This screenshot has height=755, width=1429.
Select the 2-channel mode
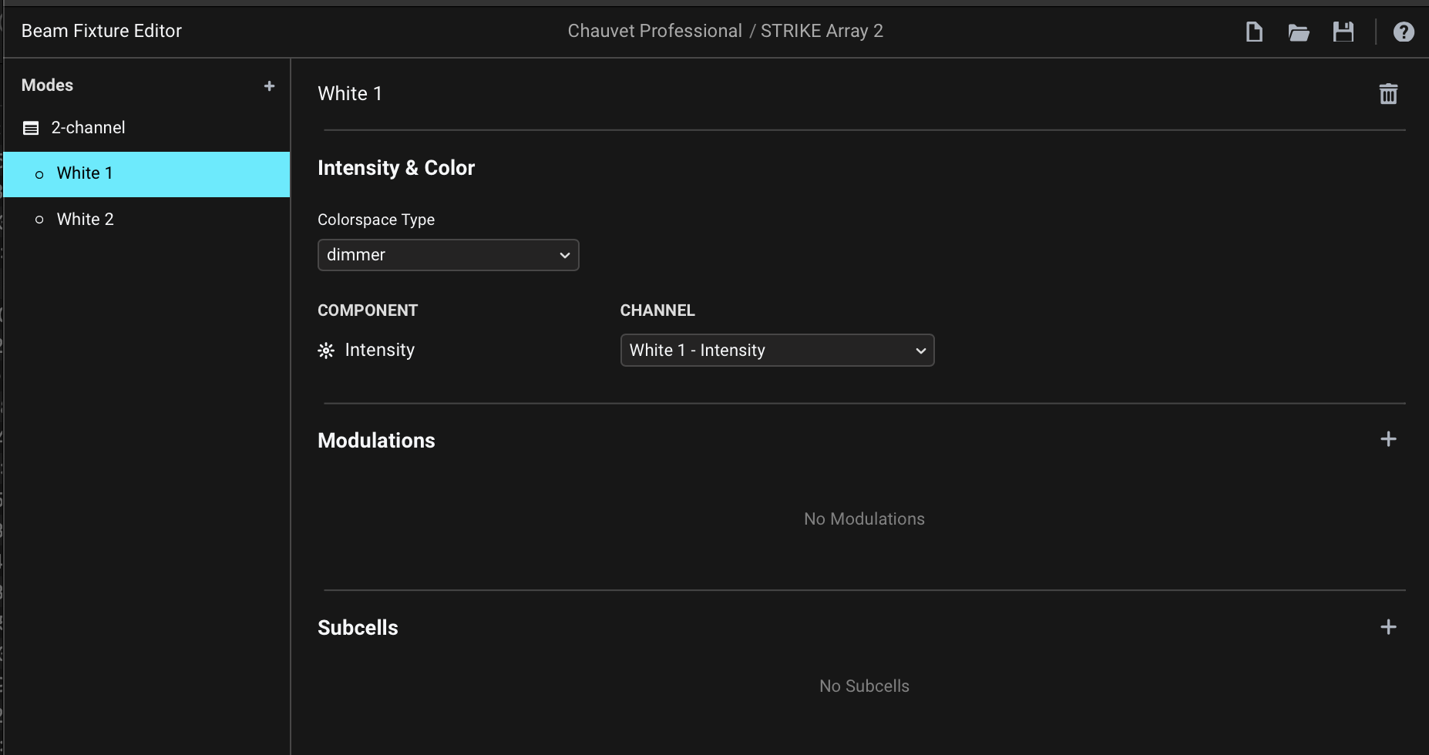[88, 128]
